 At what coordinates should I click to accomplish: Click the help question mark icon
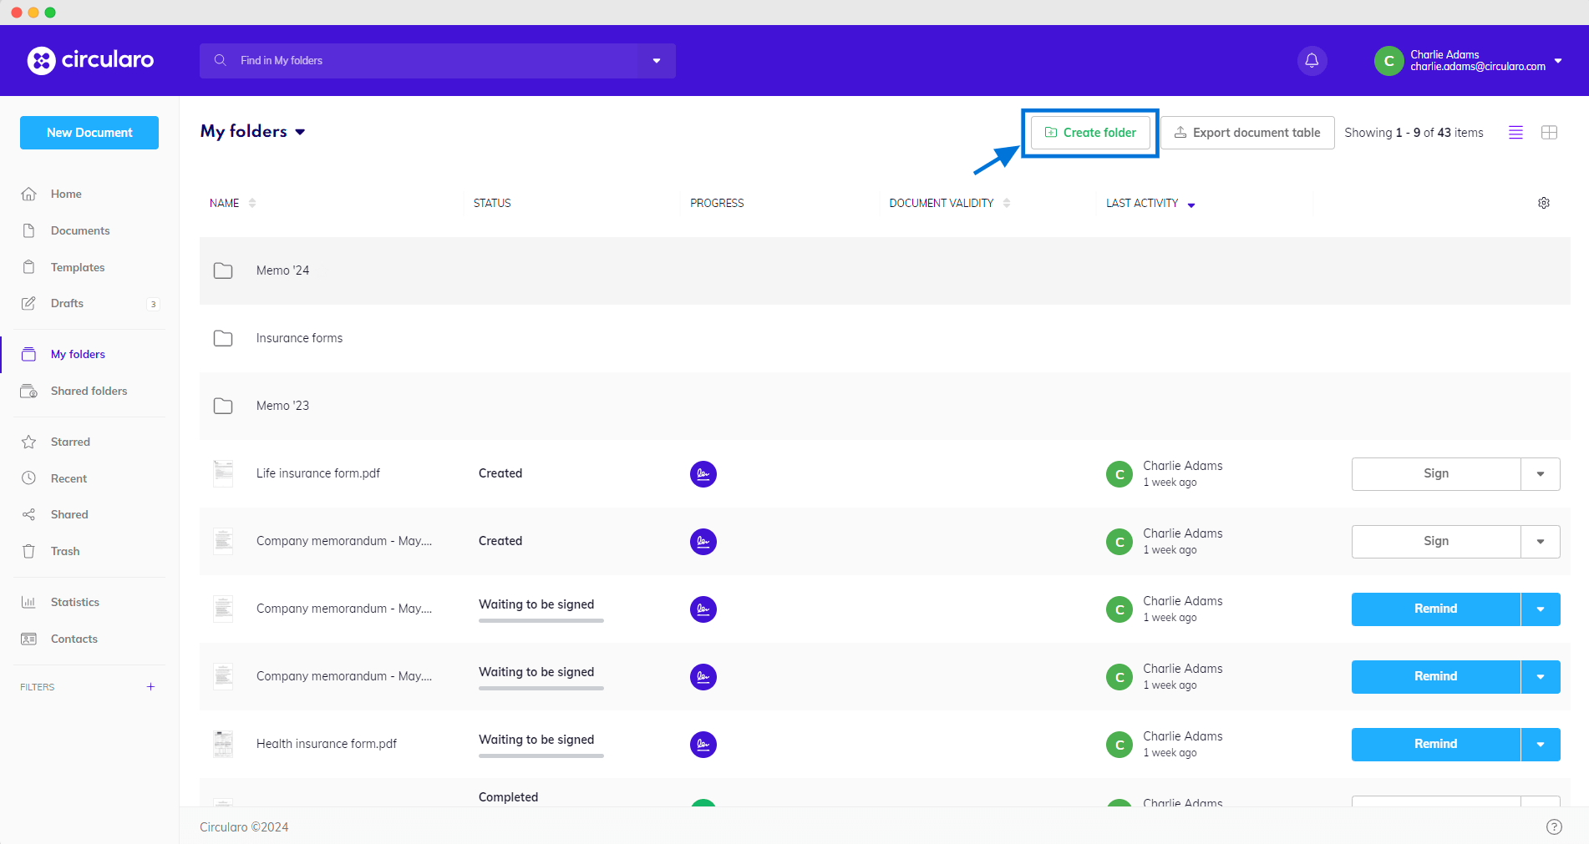(1554, 826)
